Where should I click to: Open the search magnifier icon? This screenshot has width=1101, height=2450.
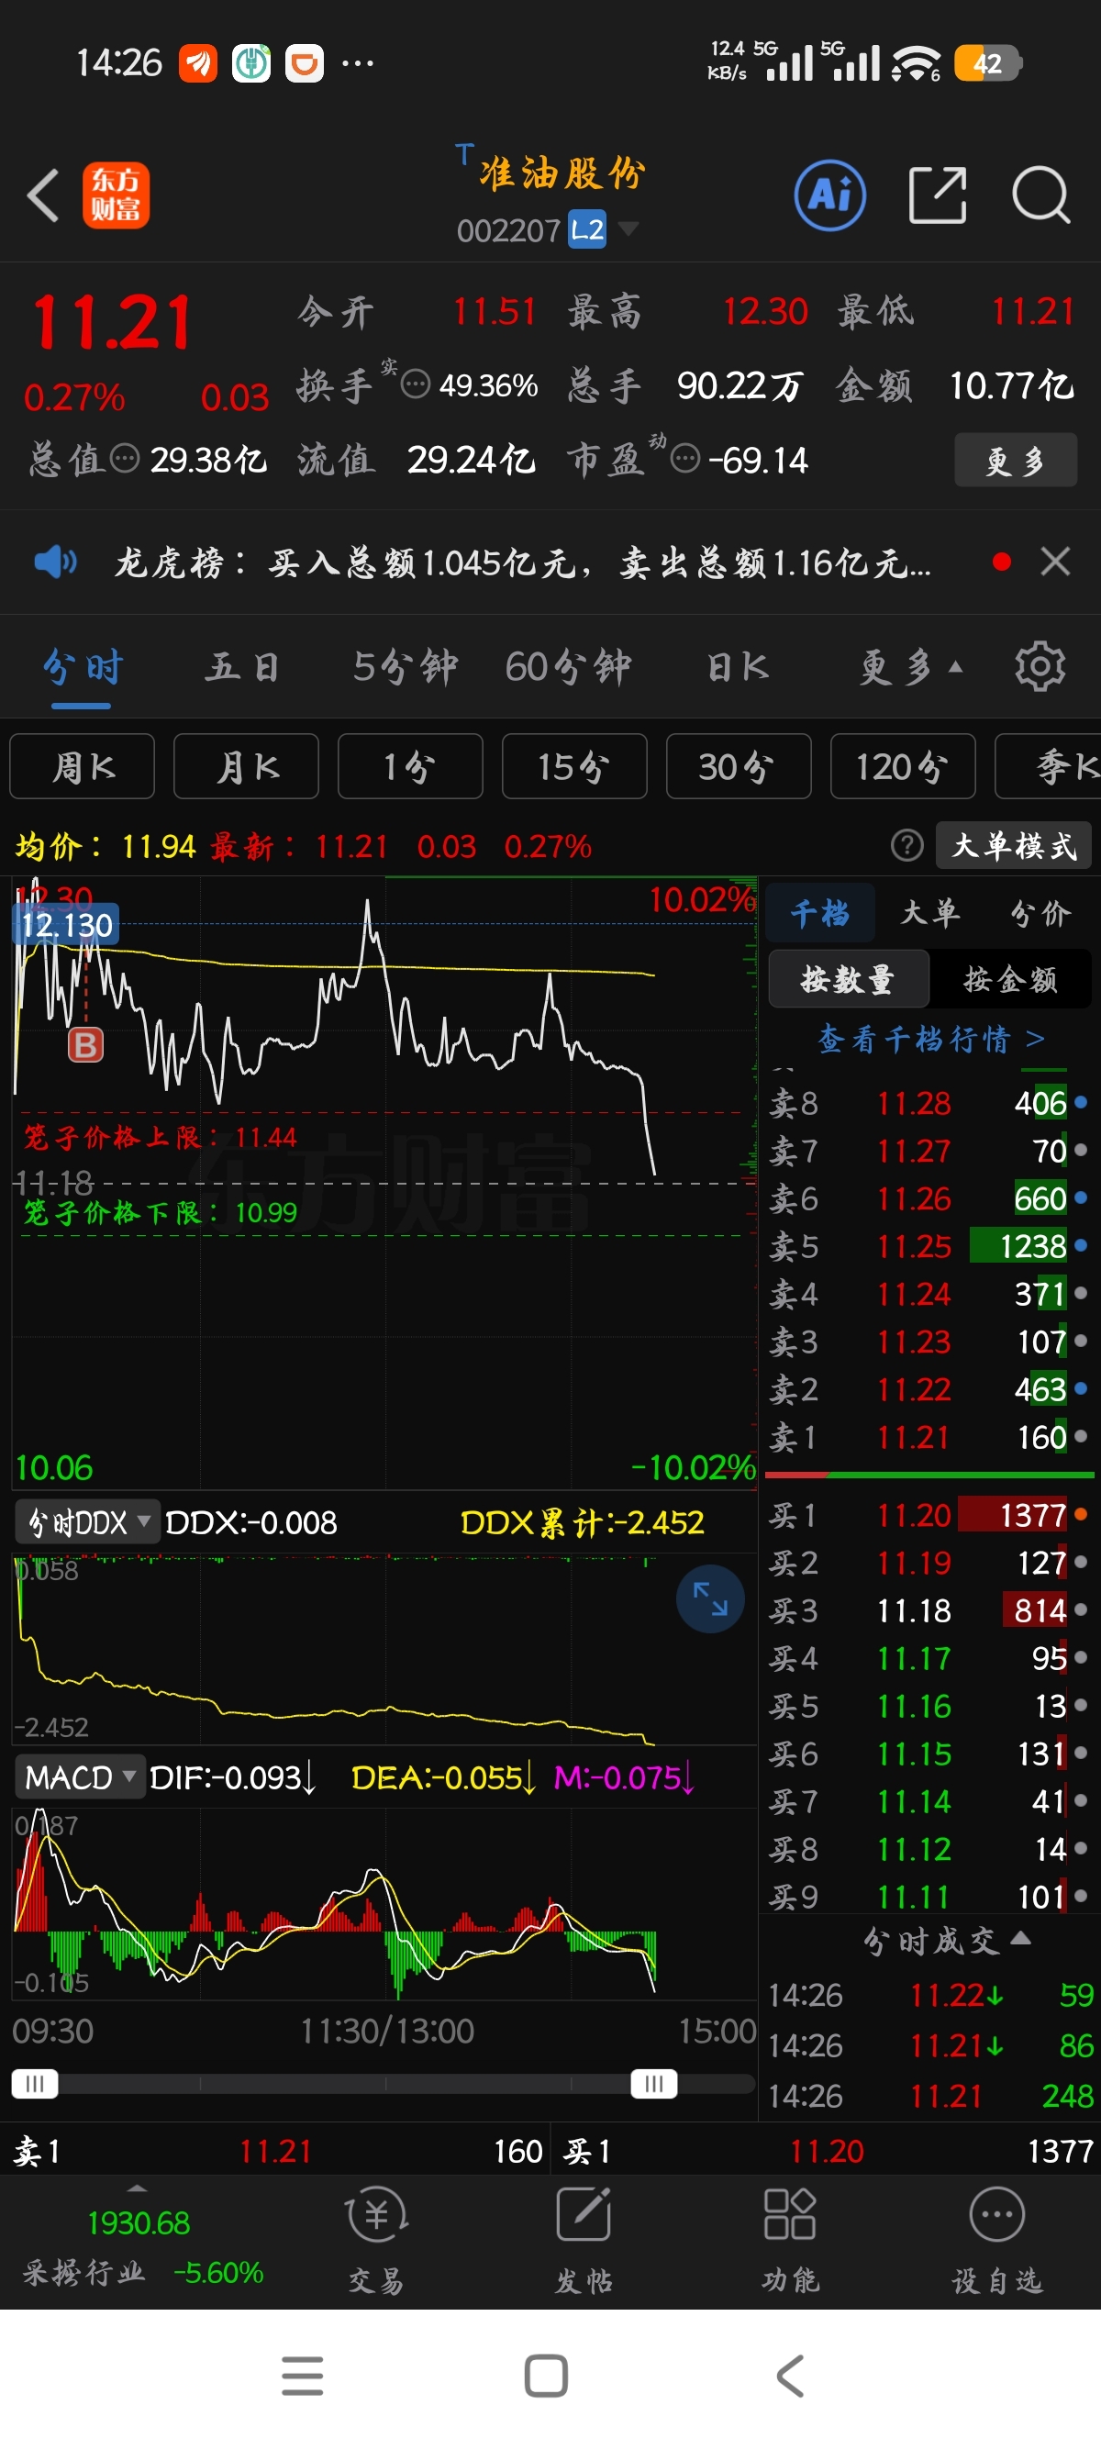click(1041, 195)
